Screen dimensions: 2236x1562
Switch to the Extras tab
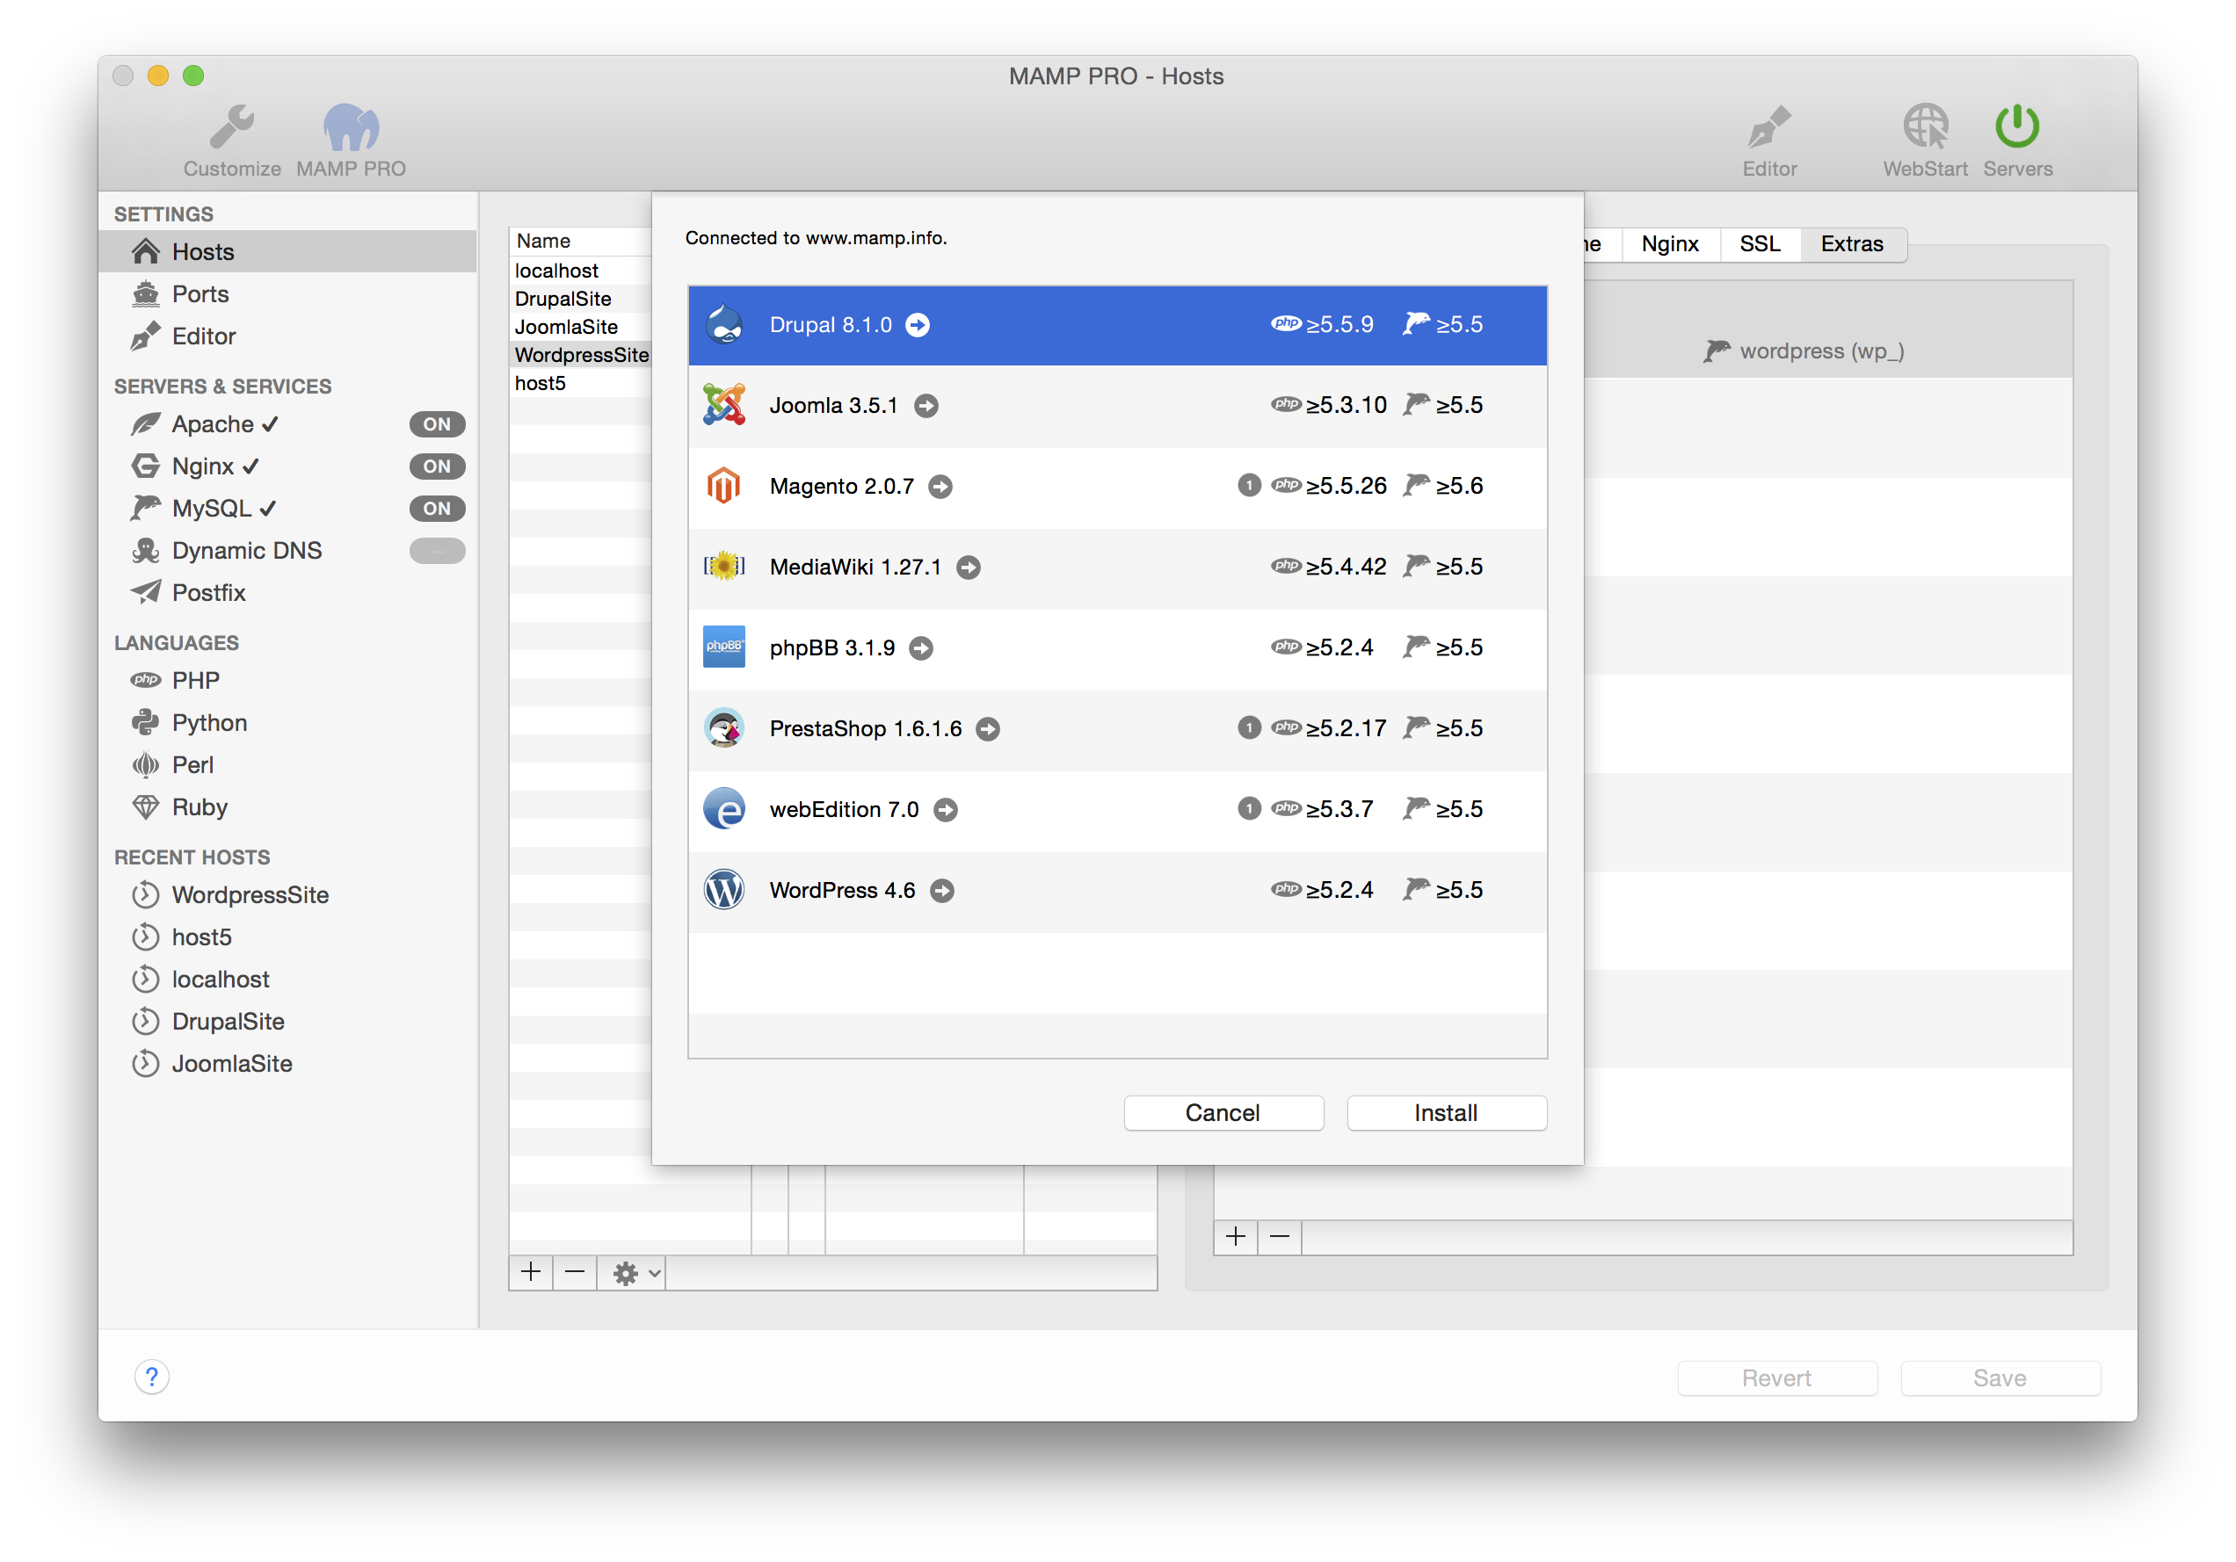[x=1852, y=244]
